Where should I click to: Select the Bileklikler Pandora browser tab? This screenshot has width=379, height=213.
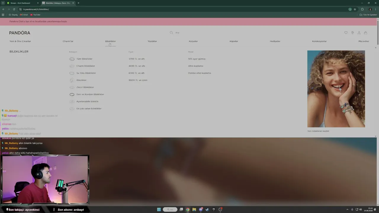58,3
